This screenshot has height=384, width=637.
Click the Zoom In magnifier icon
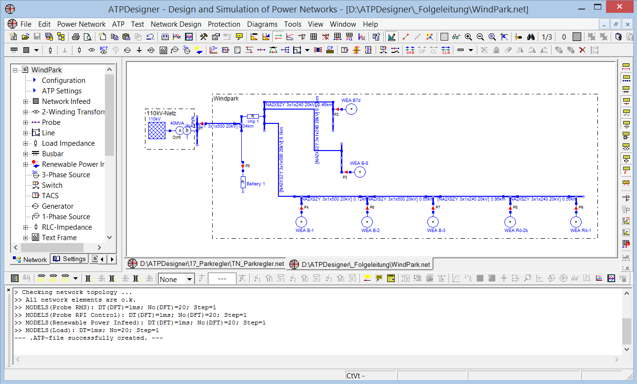click(468, 37)
